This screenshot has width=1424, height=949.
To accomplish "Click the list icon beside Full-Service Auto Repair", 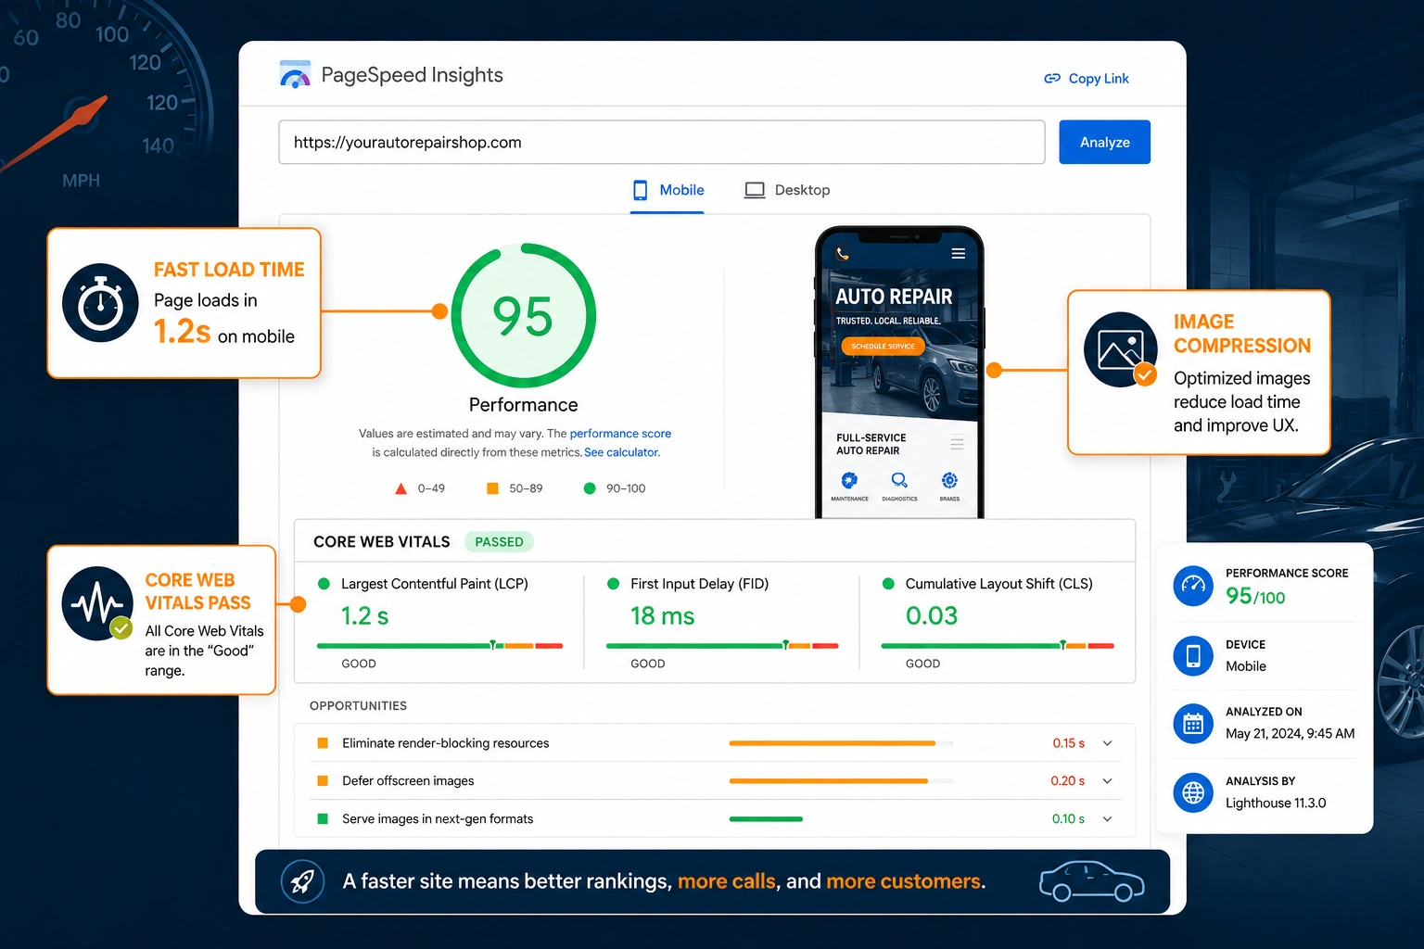I will pos(957,443).
